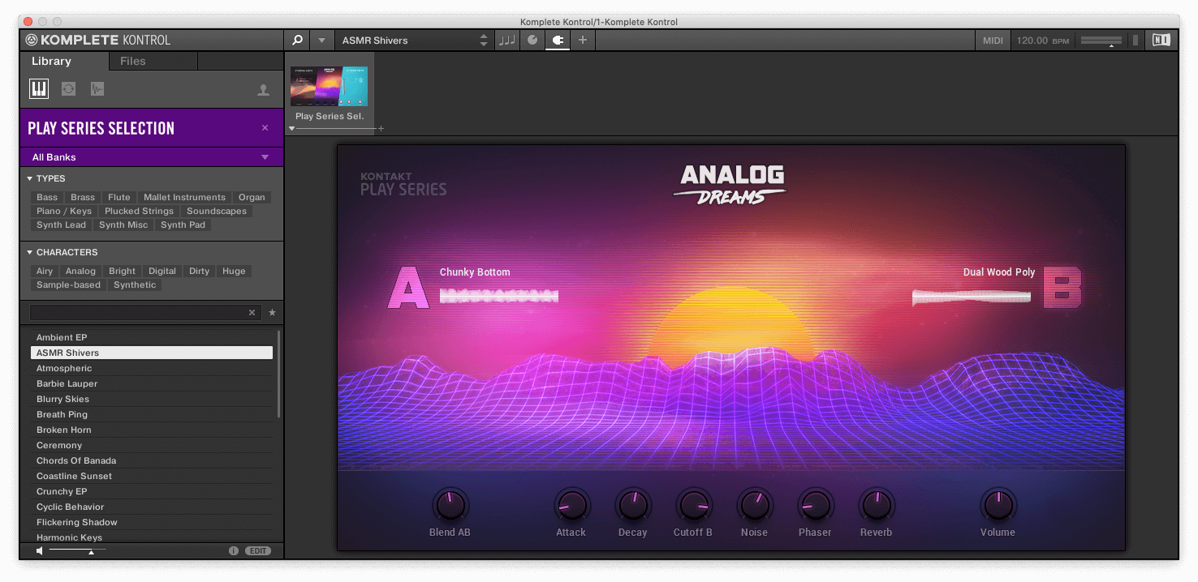The image size is (1198, 582).
Task: Toggle the Mallet Instruments type tag
Action: (x=184, y=197)
